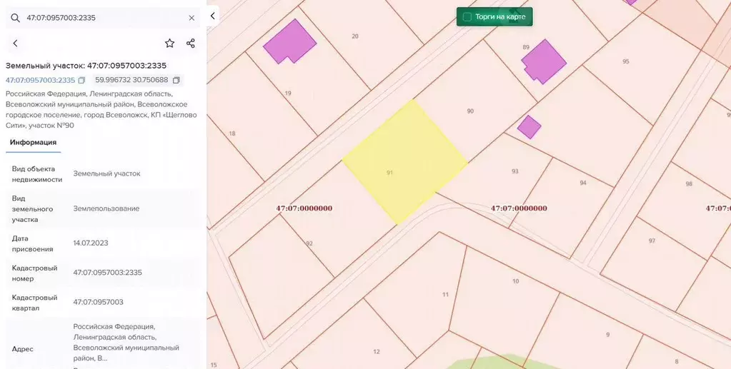Open the 'Информация' tab

pos(33,142)
